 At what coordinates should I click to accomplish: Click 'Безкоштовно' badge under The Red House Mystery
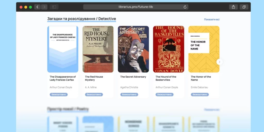94,95
